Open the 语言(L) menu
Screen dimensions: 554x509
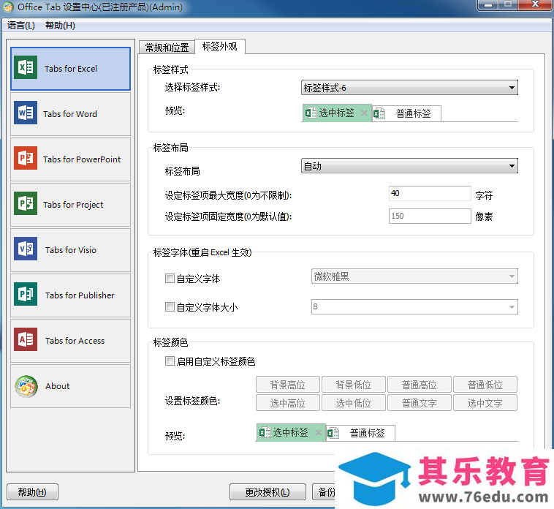point(21,26)
